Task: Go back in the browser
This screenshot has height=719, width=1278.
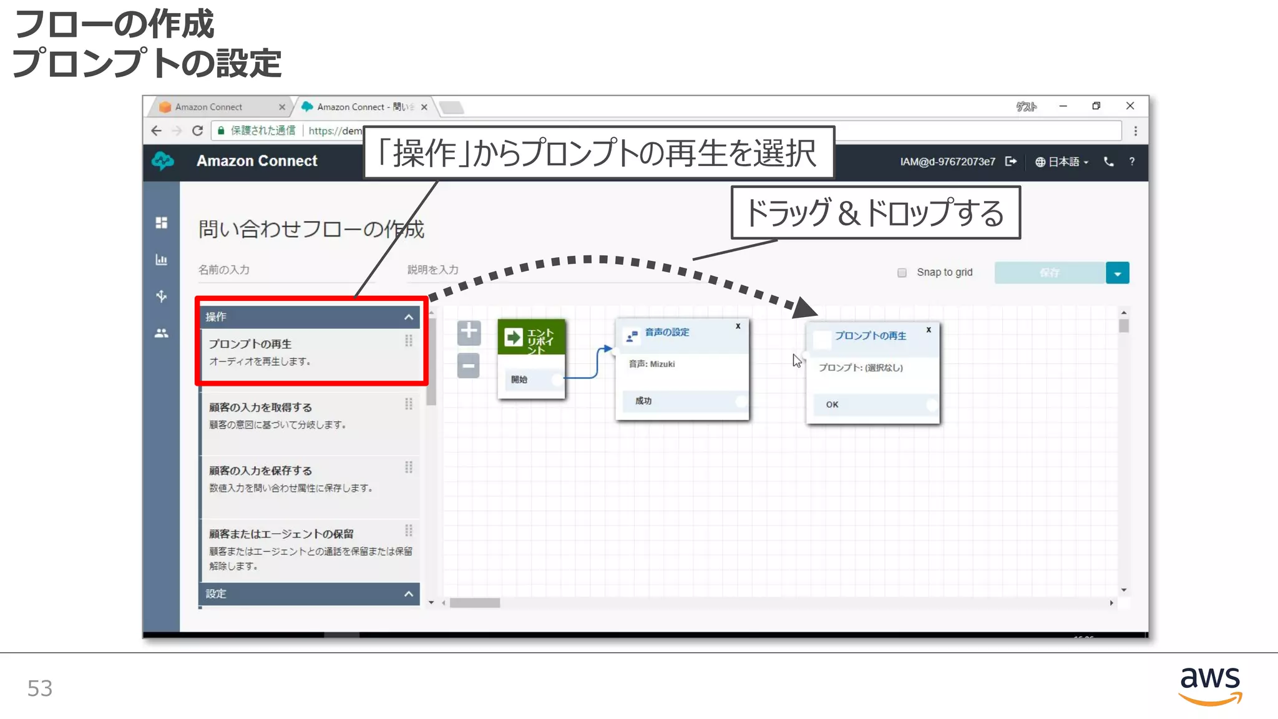Action: coord(157,130)
